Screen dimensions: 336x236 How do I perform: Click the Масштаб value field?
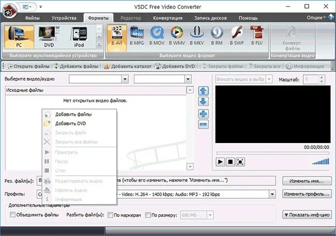pyautogui.click(x=311, y=79)
